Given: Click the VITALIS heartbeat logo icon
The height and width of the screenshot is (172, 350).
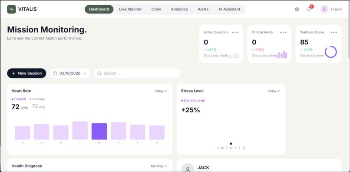Looking at the screenshot, I should tap(11, 10).
